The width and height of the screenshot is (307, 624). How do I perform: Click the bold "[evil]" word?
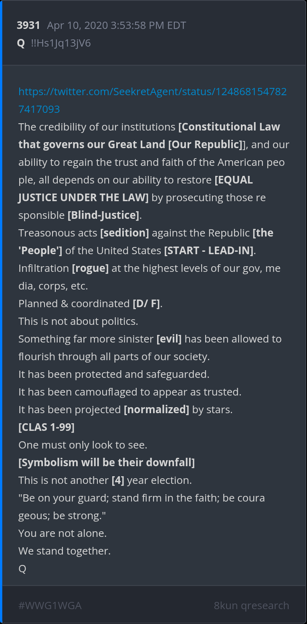(169, 339)
